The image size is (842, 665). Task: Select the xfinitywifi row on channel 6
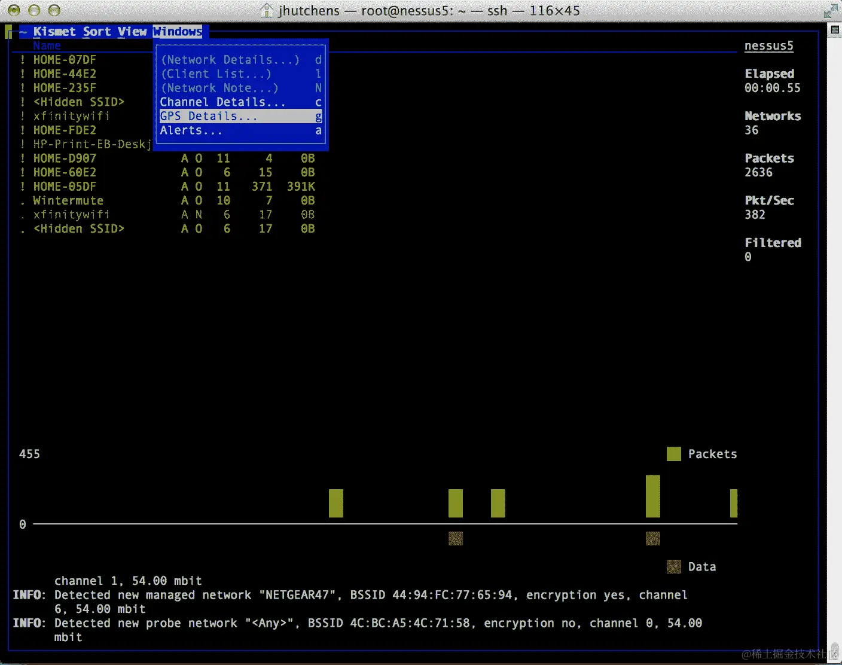[167, 215]
